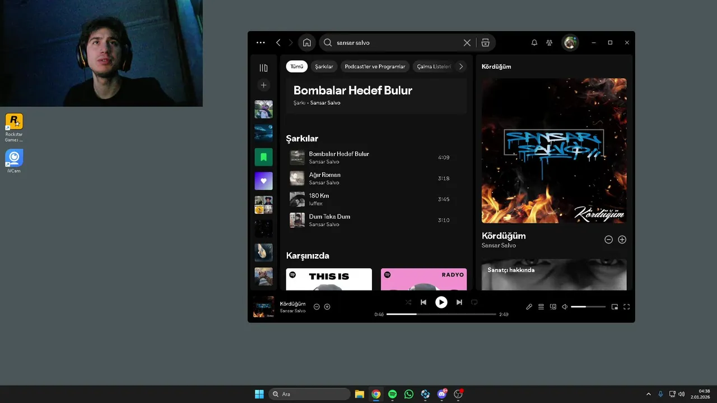Seek within the song progress bar
Viewport: 717px width, 403px height.
(x=441, y=314)
